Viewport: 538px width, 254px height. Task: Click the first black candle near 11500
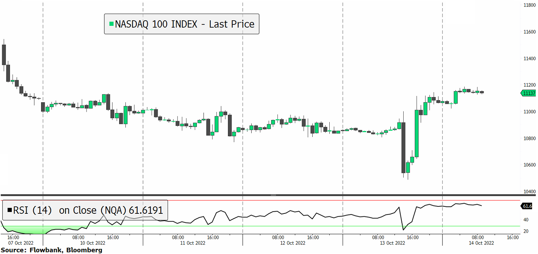coord(4,55)
